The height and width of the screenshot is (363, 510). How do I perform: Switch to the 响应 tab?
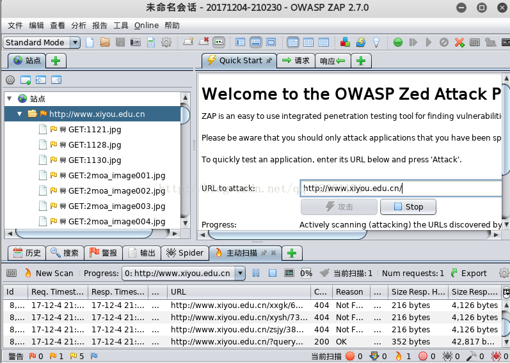tap(332, 61)
